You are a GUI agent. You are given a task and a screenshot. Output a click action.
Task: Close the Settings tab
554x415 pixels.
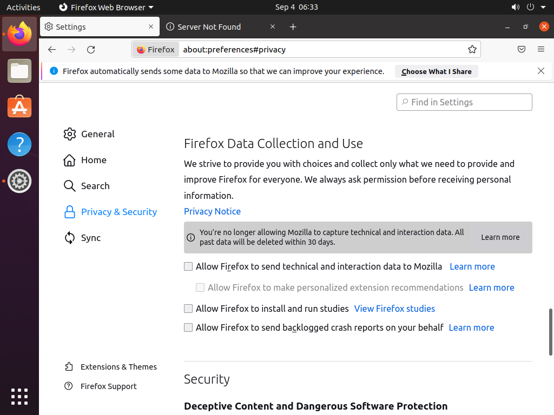coord(151,26)
